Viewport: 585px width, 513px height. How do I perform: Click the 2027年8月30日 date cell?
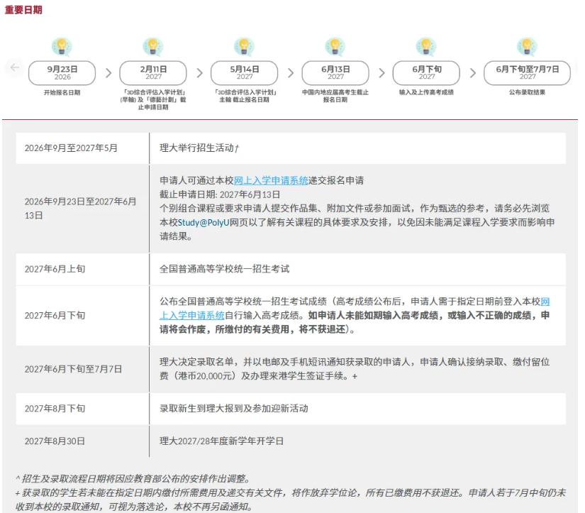click(x=82, y=441)
